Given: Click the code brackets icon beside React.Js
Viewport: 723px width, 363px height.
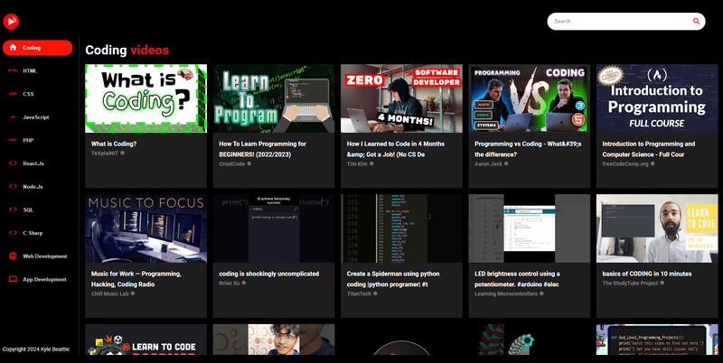Looking at the screenshot, I should (13, 163).
